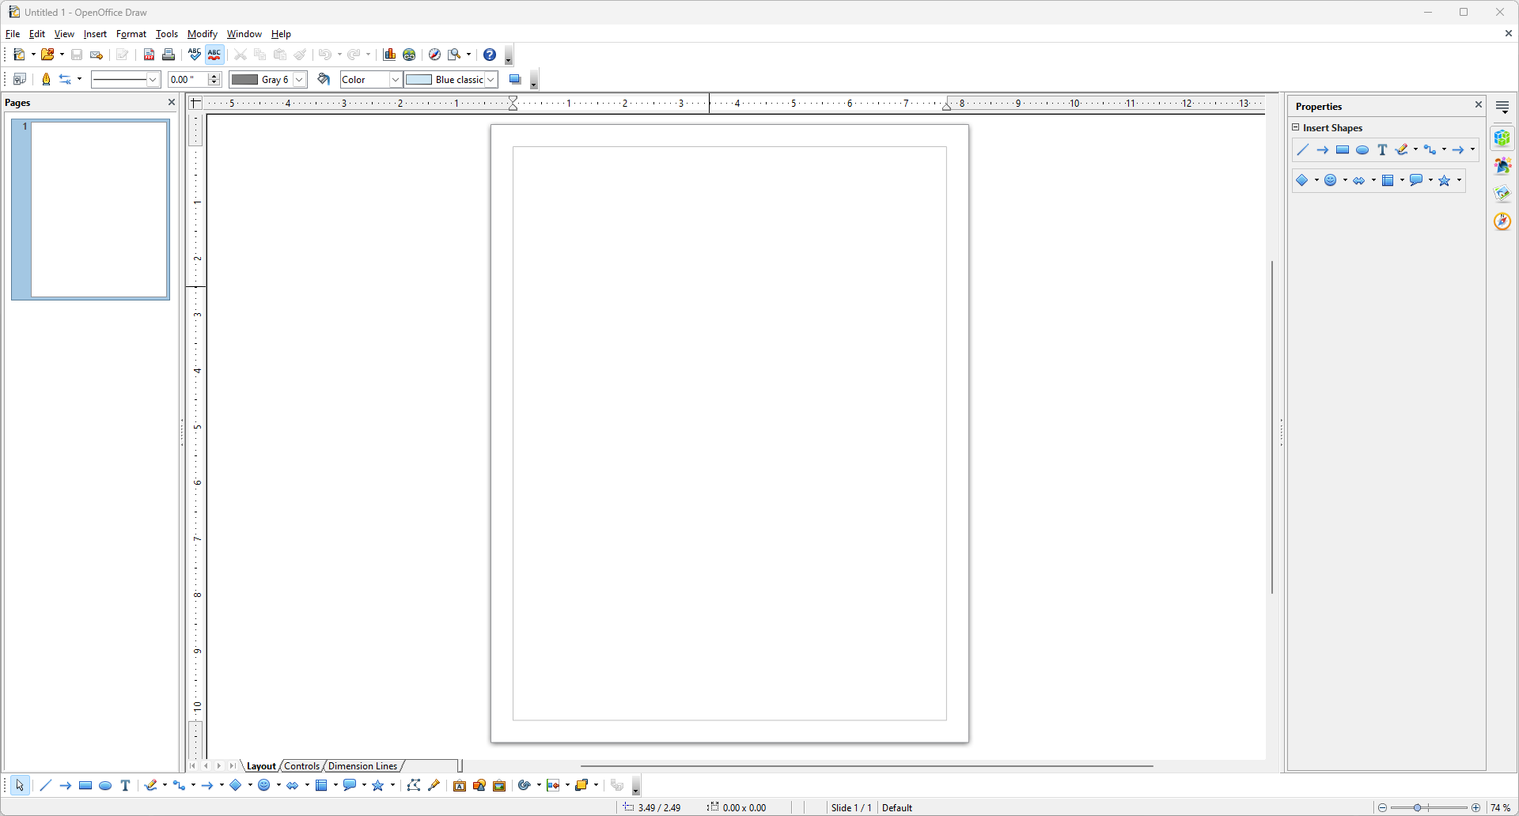1519x816 pixels.
Task: Activate the Points edit tool
Action: pyautogui.click(x=414, y=785)
